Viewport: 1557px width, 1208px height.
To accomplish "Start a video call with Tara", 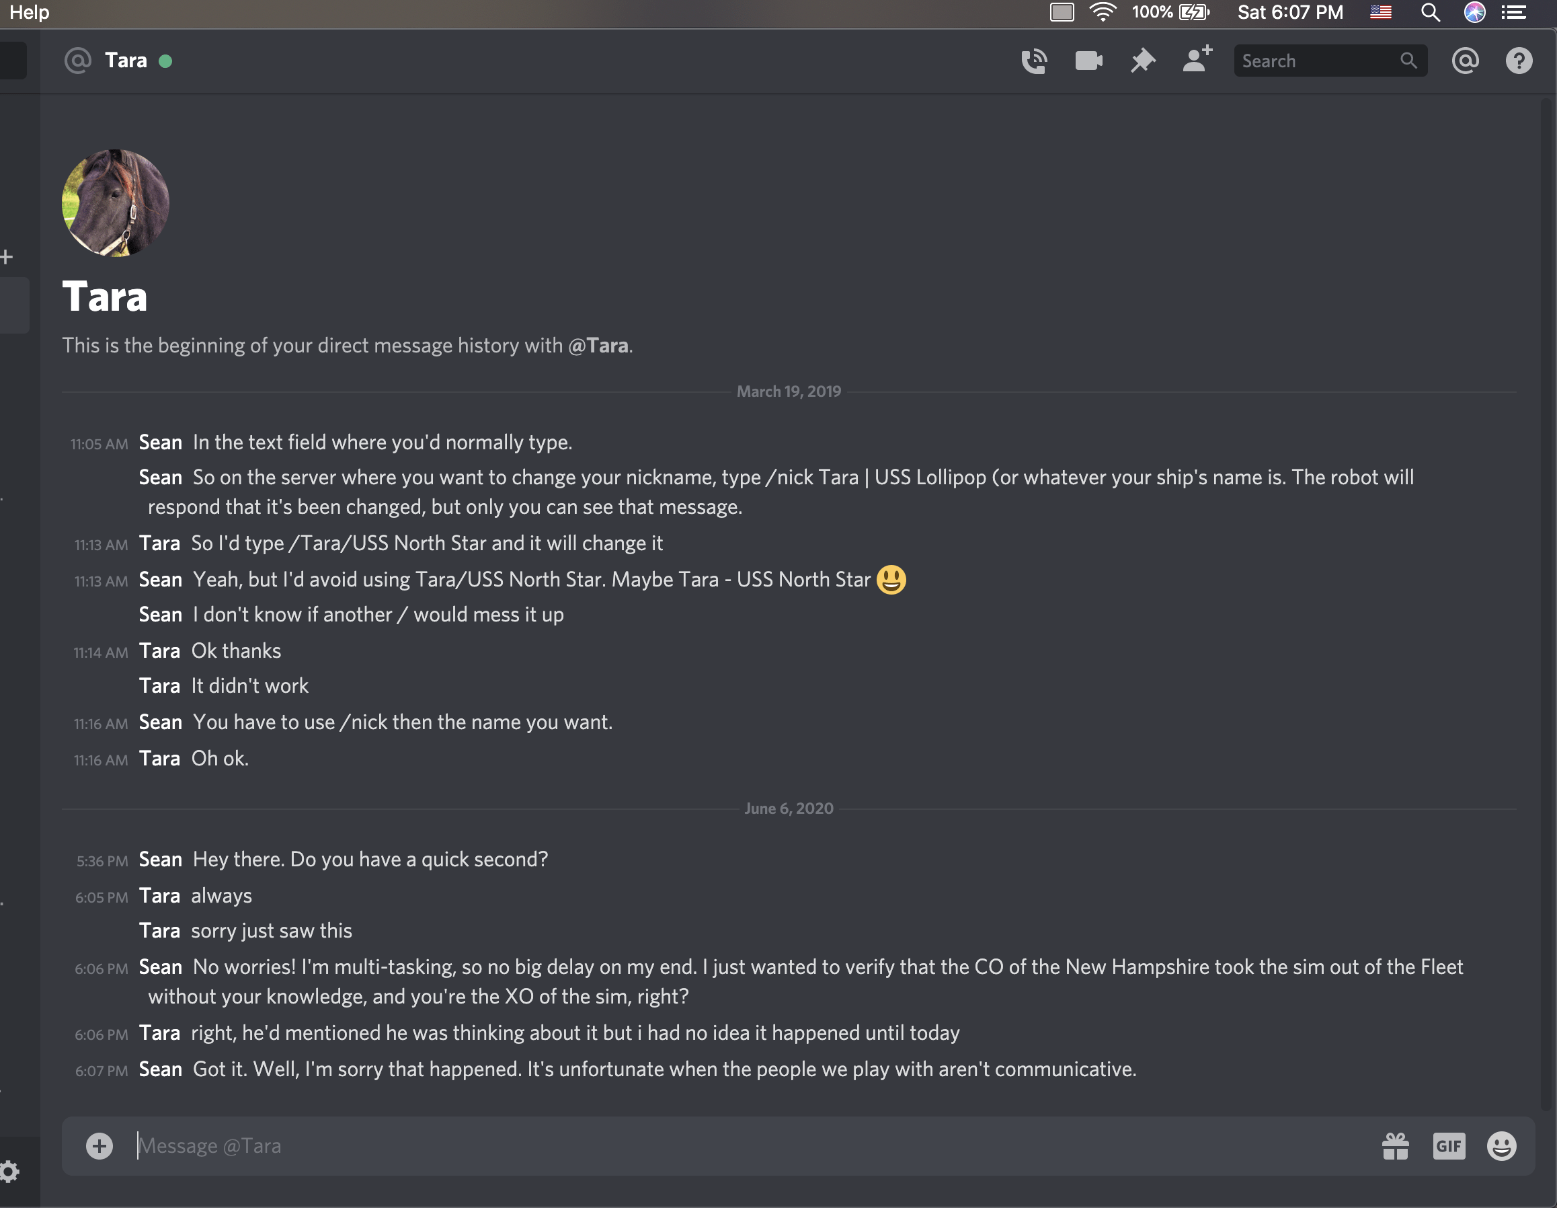I will tap(1088, 61).
